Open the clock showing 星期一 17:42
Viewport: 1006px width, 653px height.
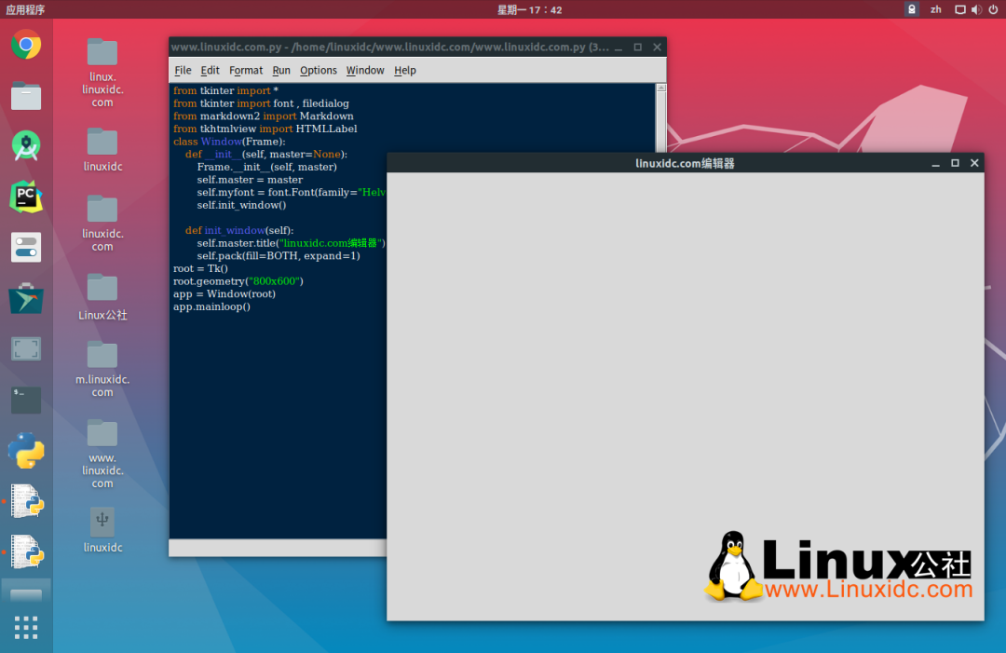point(529,9)
